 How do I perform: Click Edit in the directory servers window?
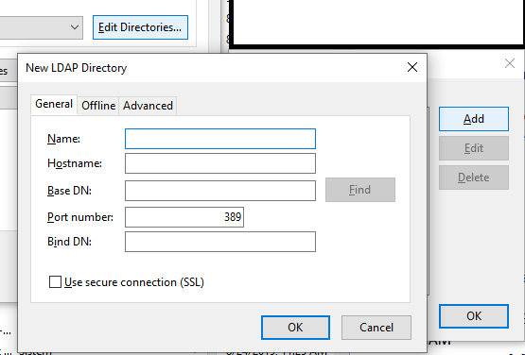pos(474,148)
